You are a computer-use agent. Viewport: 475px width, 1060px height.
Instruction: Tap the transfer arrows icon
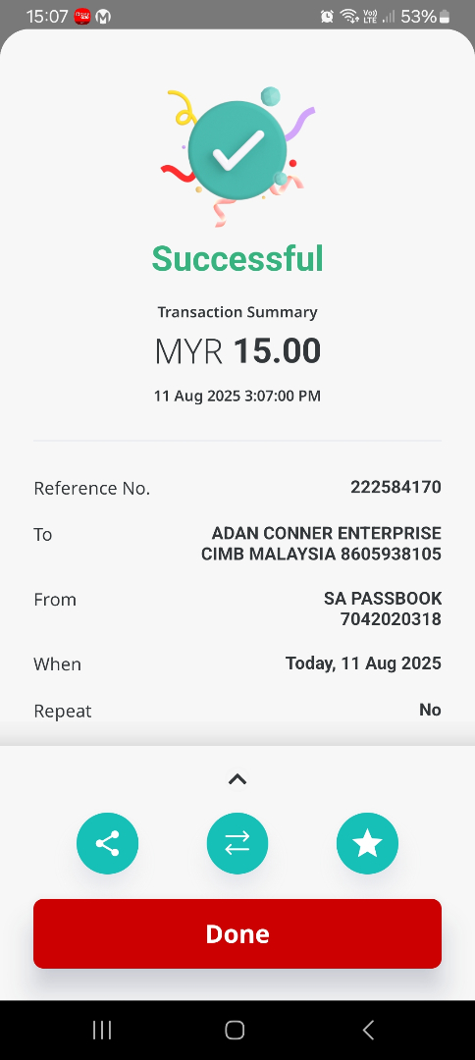237,843
